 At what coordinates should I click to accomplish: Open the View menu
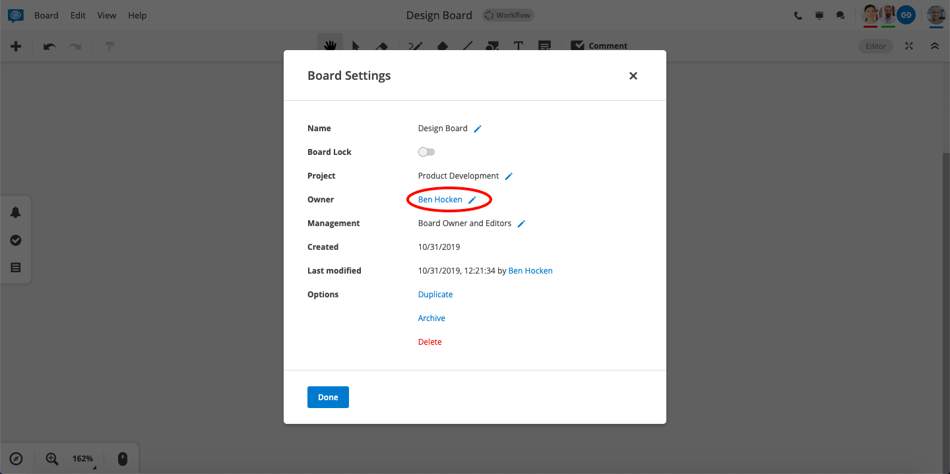click(x=106, y=15)
